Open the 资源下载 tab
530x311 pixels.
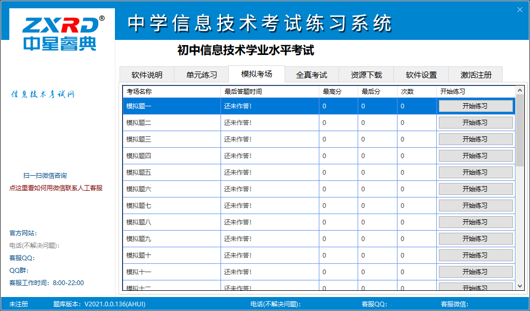[x=366, y=74]
